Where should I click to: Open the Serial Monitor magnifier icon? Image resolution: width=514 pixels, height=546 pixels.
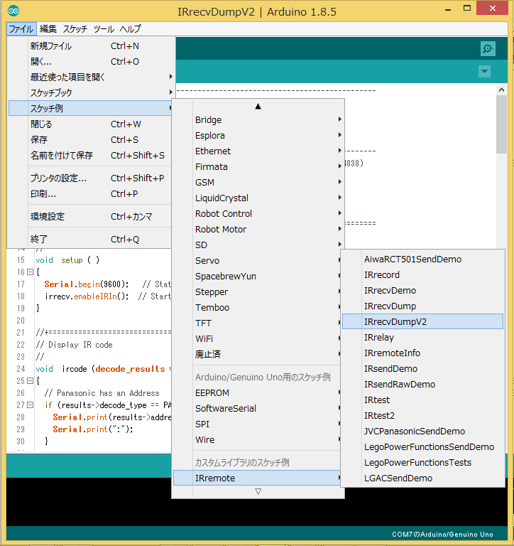488,49
